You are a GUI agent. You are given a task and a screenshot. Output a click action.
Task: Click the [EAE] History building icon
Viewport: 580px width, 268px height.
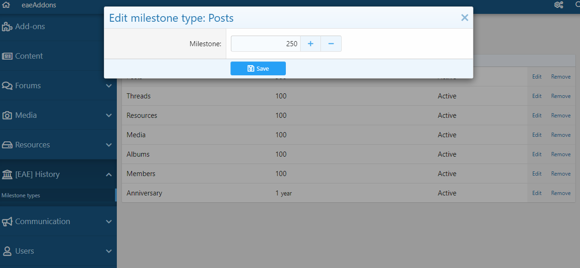tap(7, 175)
